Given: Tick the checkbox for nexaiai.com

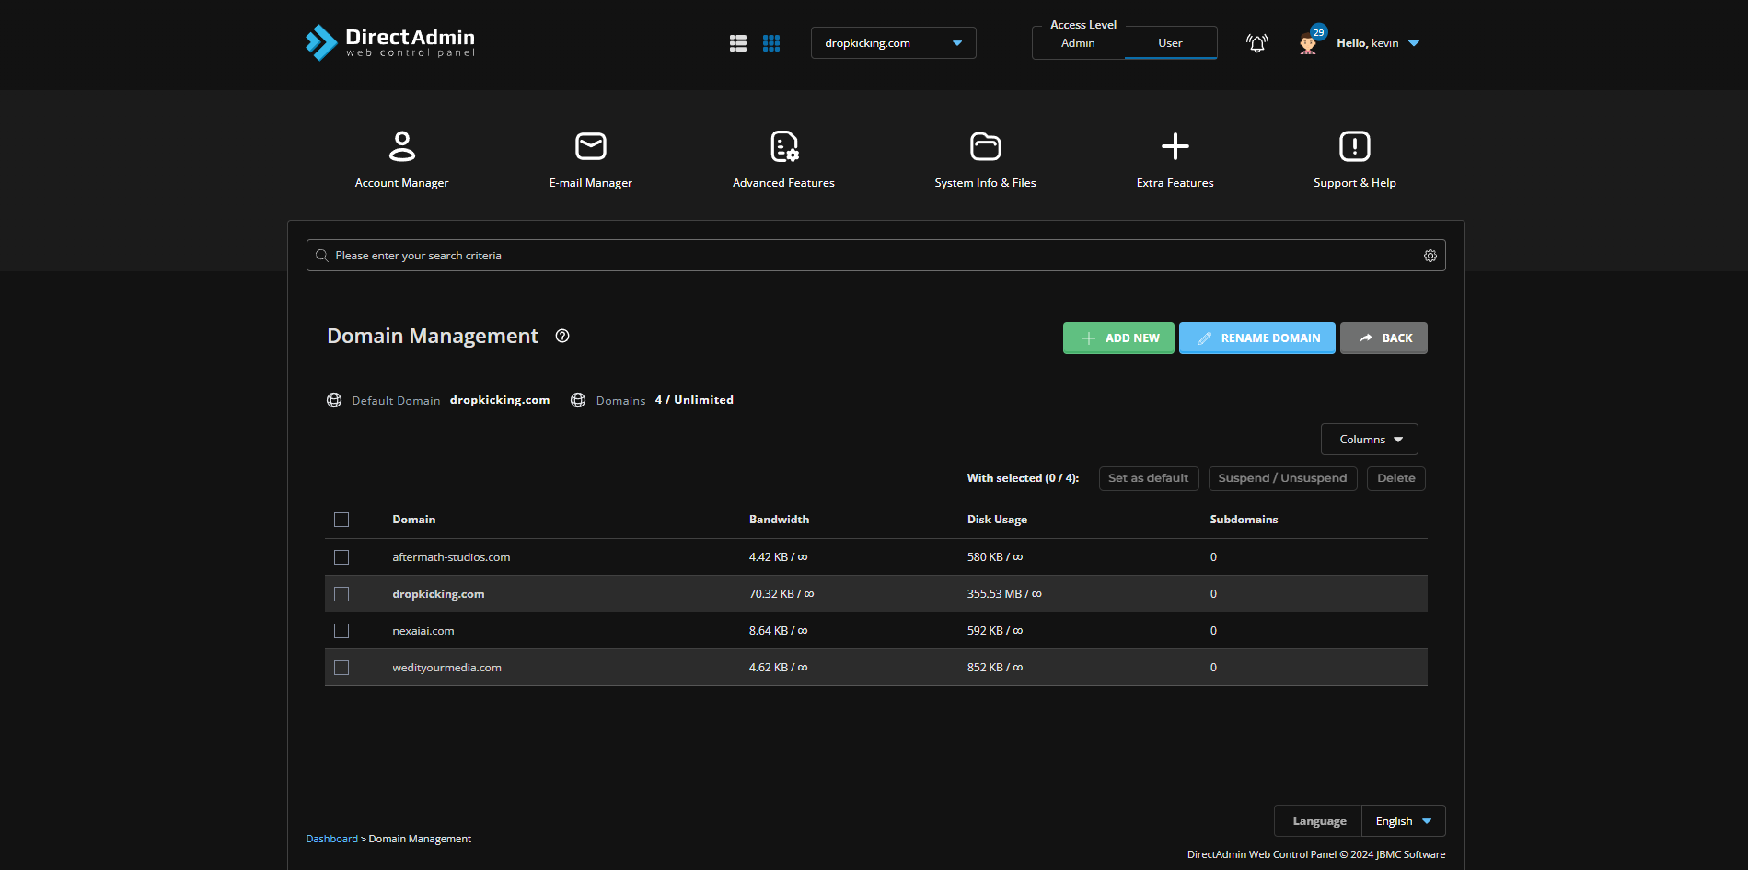Looking at the screenshot, I should 341,631.
